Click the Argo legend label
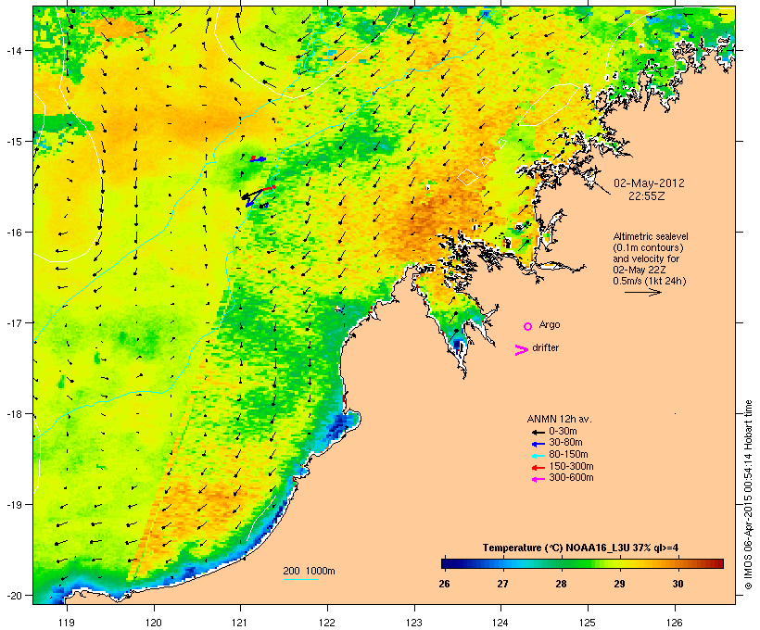Image resolution: width=760 pixels, height=630 pixels. (550, 324)
